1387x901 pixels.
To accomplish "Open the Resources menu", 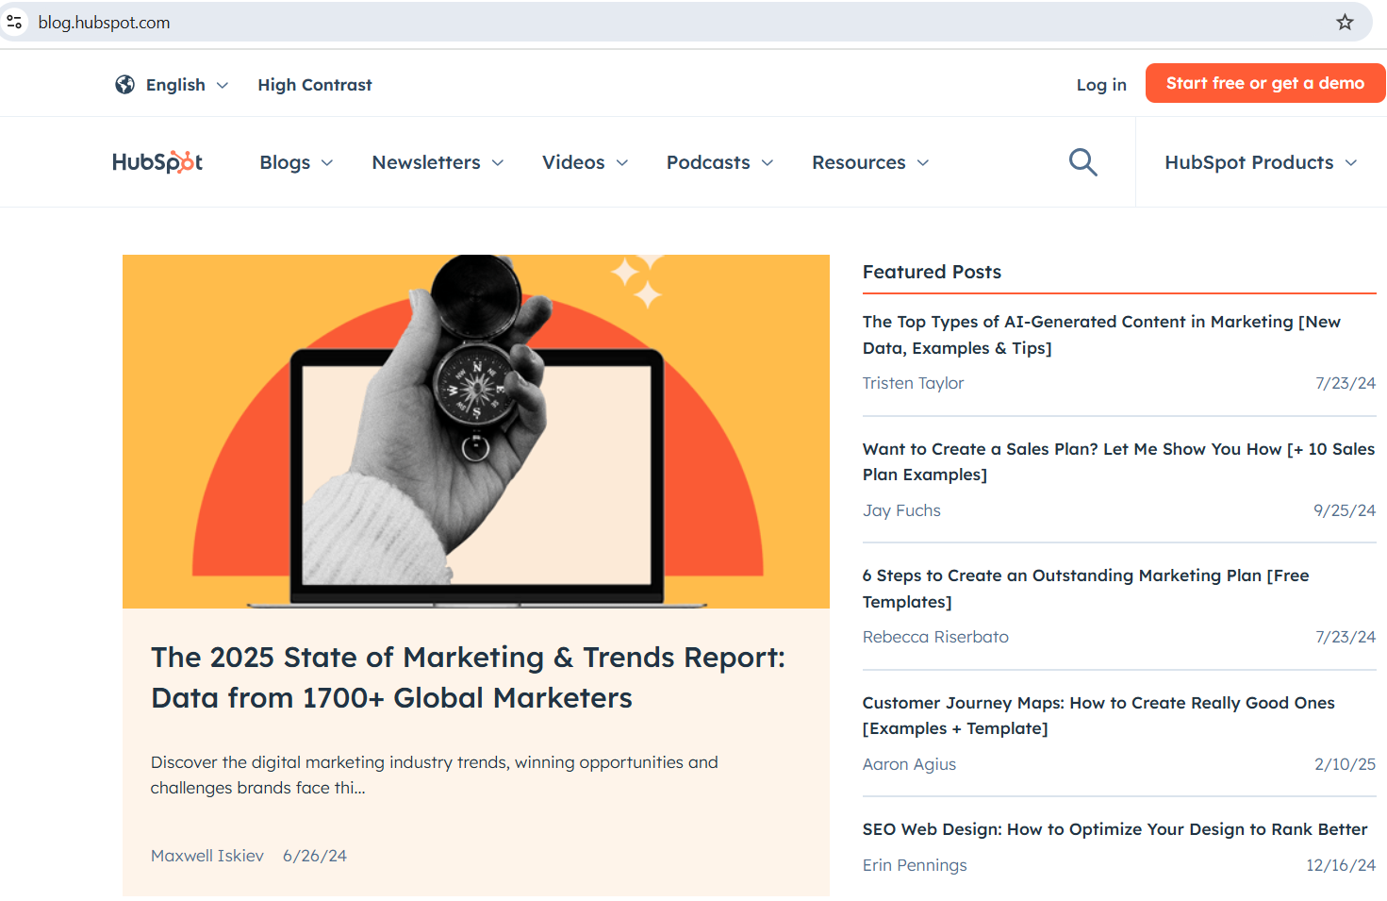I will coord(859,162).
